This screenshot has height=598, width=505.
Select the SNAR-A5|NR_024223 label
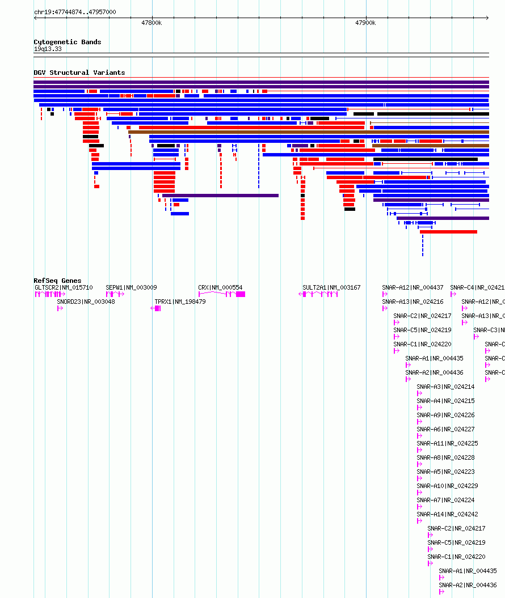tap(445, 472)
